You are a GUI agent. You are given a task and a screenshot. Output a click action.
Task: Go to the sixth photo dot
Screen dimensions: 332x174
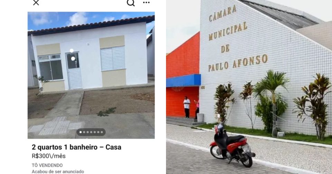click(x=98, y=132)
